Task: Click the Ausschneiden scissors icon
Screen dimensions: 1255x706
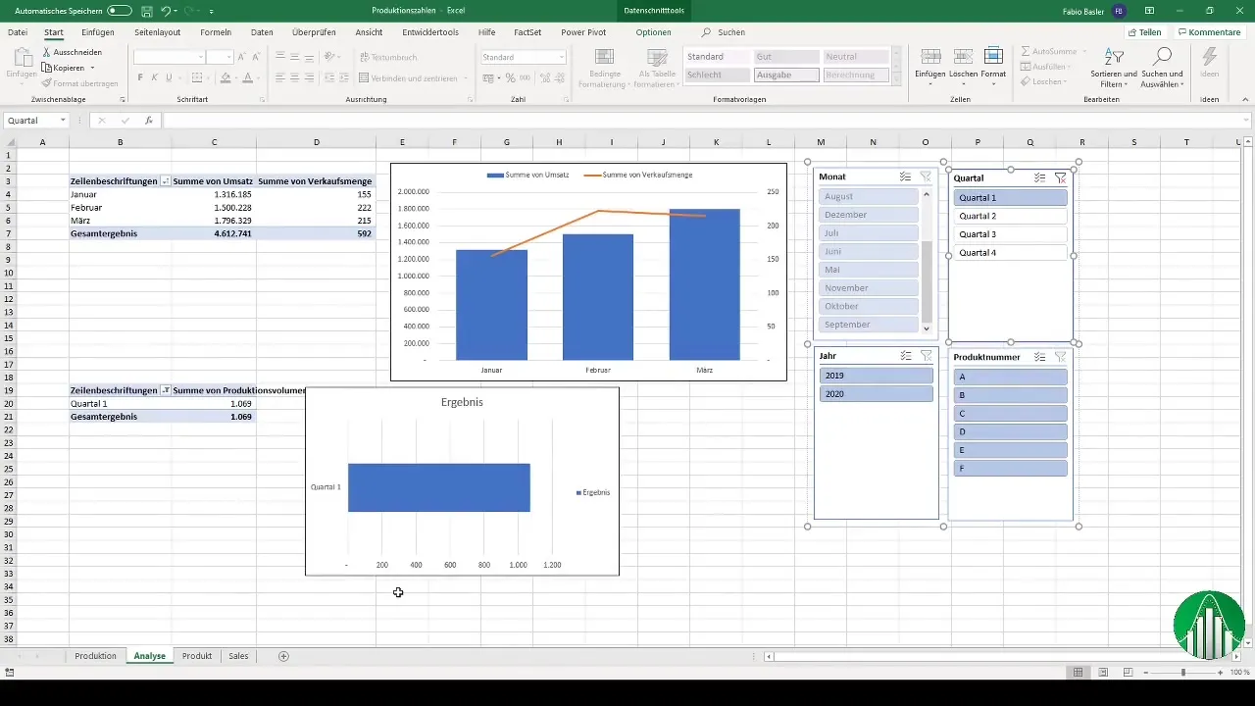Action: (x=46, y=52)
